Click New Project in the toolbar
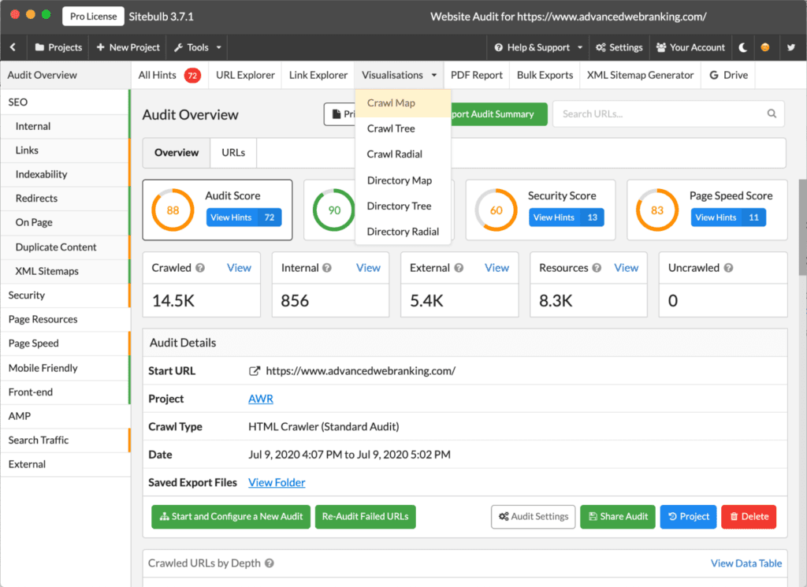The width and height of the screenshot is (807, 587). [x=128, y=47]
